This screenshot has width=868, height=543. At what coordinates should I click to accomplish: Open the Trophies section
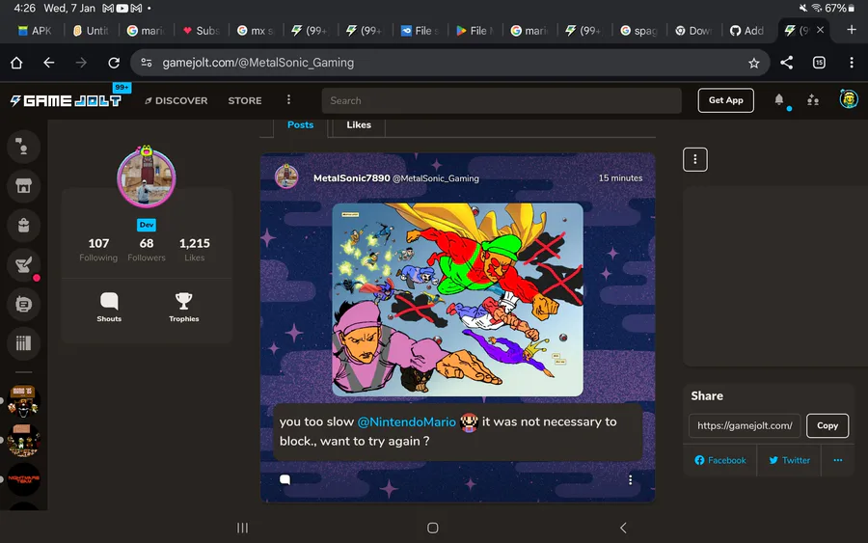184,308
